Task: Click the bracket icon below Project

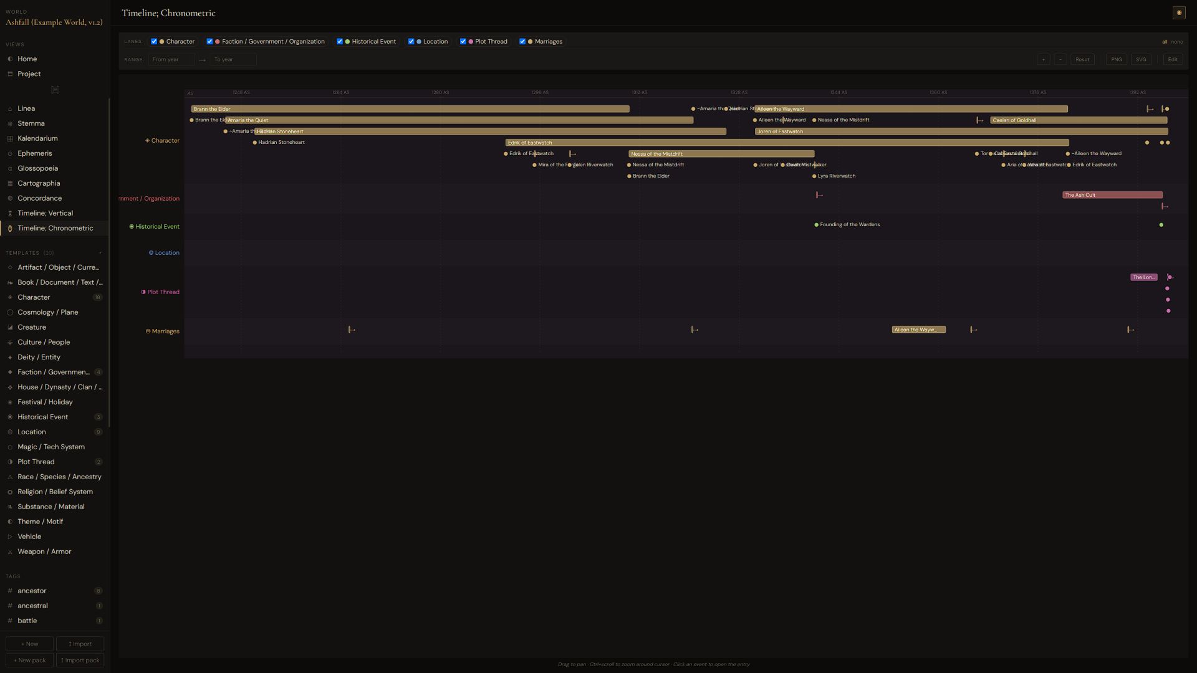Action: tap(55, 90)
